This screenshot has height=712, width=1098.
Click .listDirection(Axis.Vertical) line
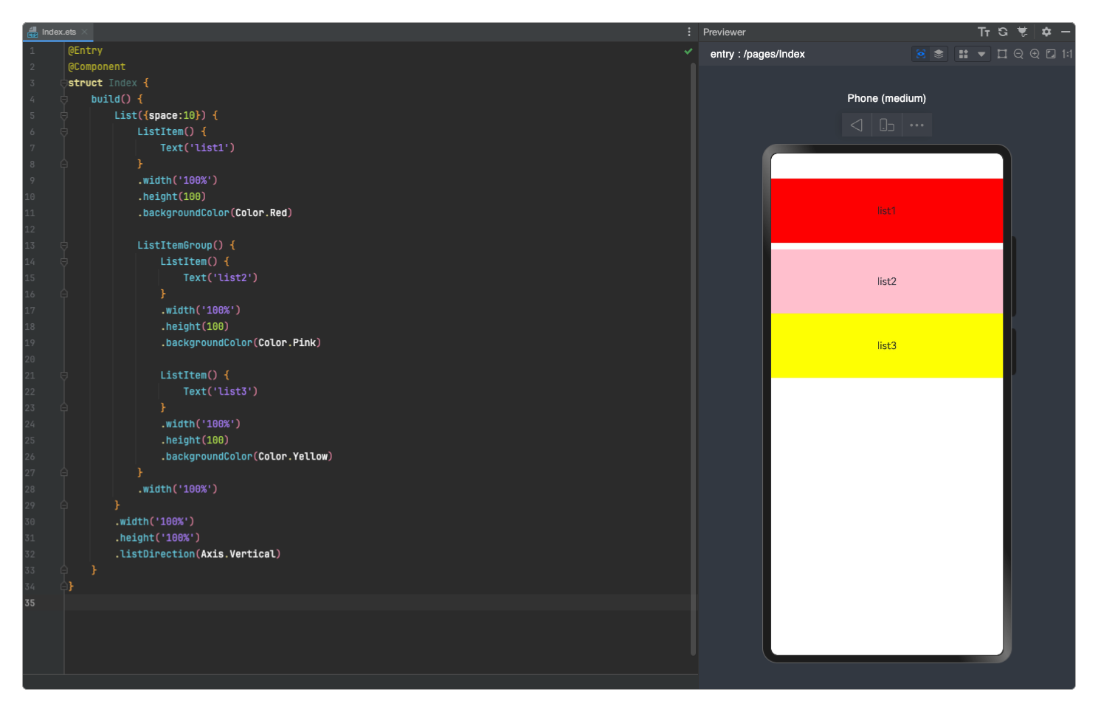pos(197,554)
